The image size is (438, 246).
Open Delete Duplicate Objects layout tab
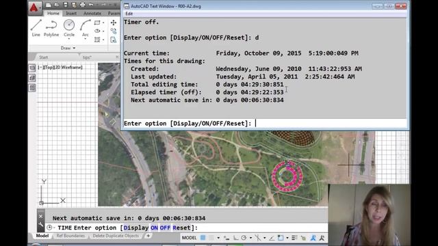click(116, 236)
